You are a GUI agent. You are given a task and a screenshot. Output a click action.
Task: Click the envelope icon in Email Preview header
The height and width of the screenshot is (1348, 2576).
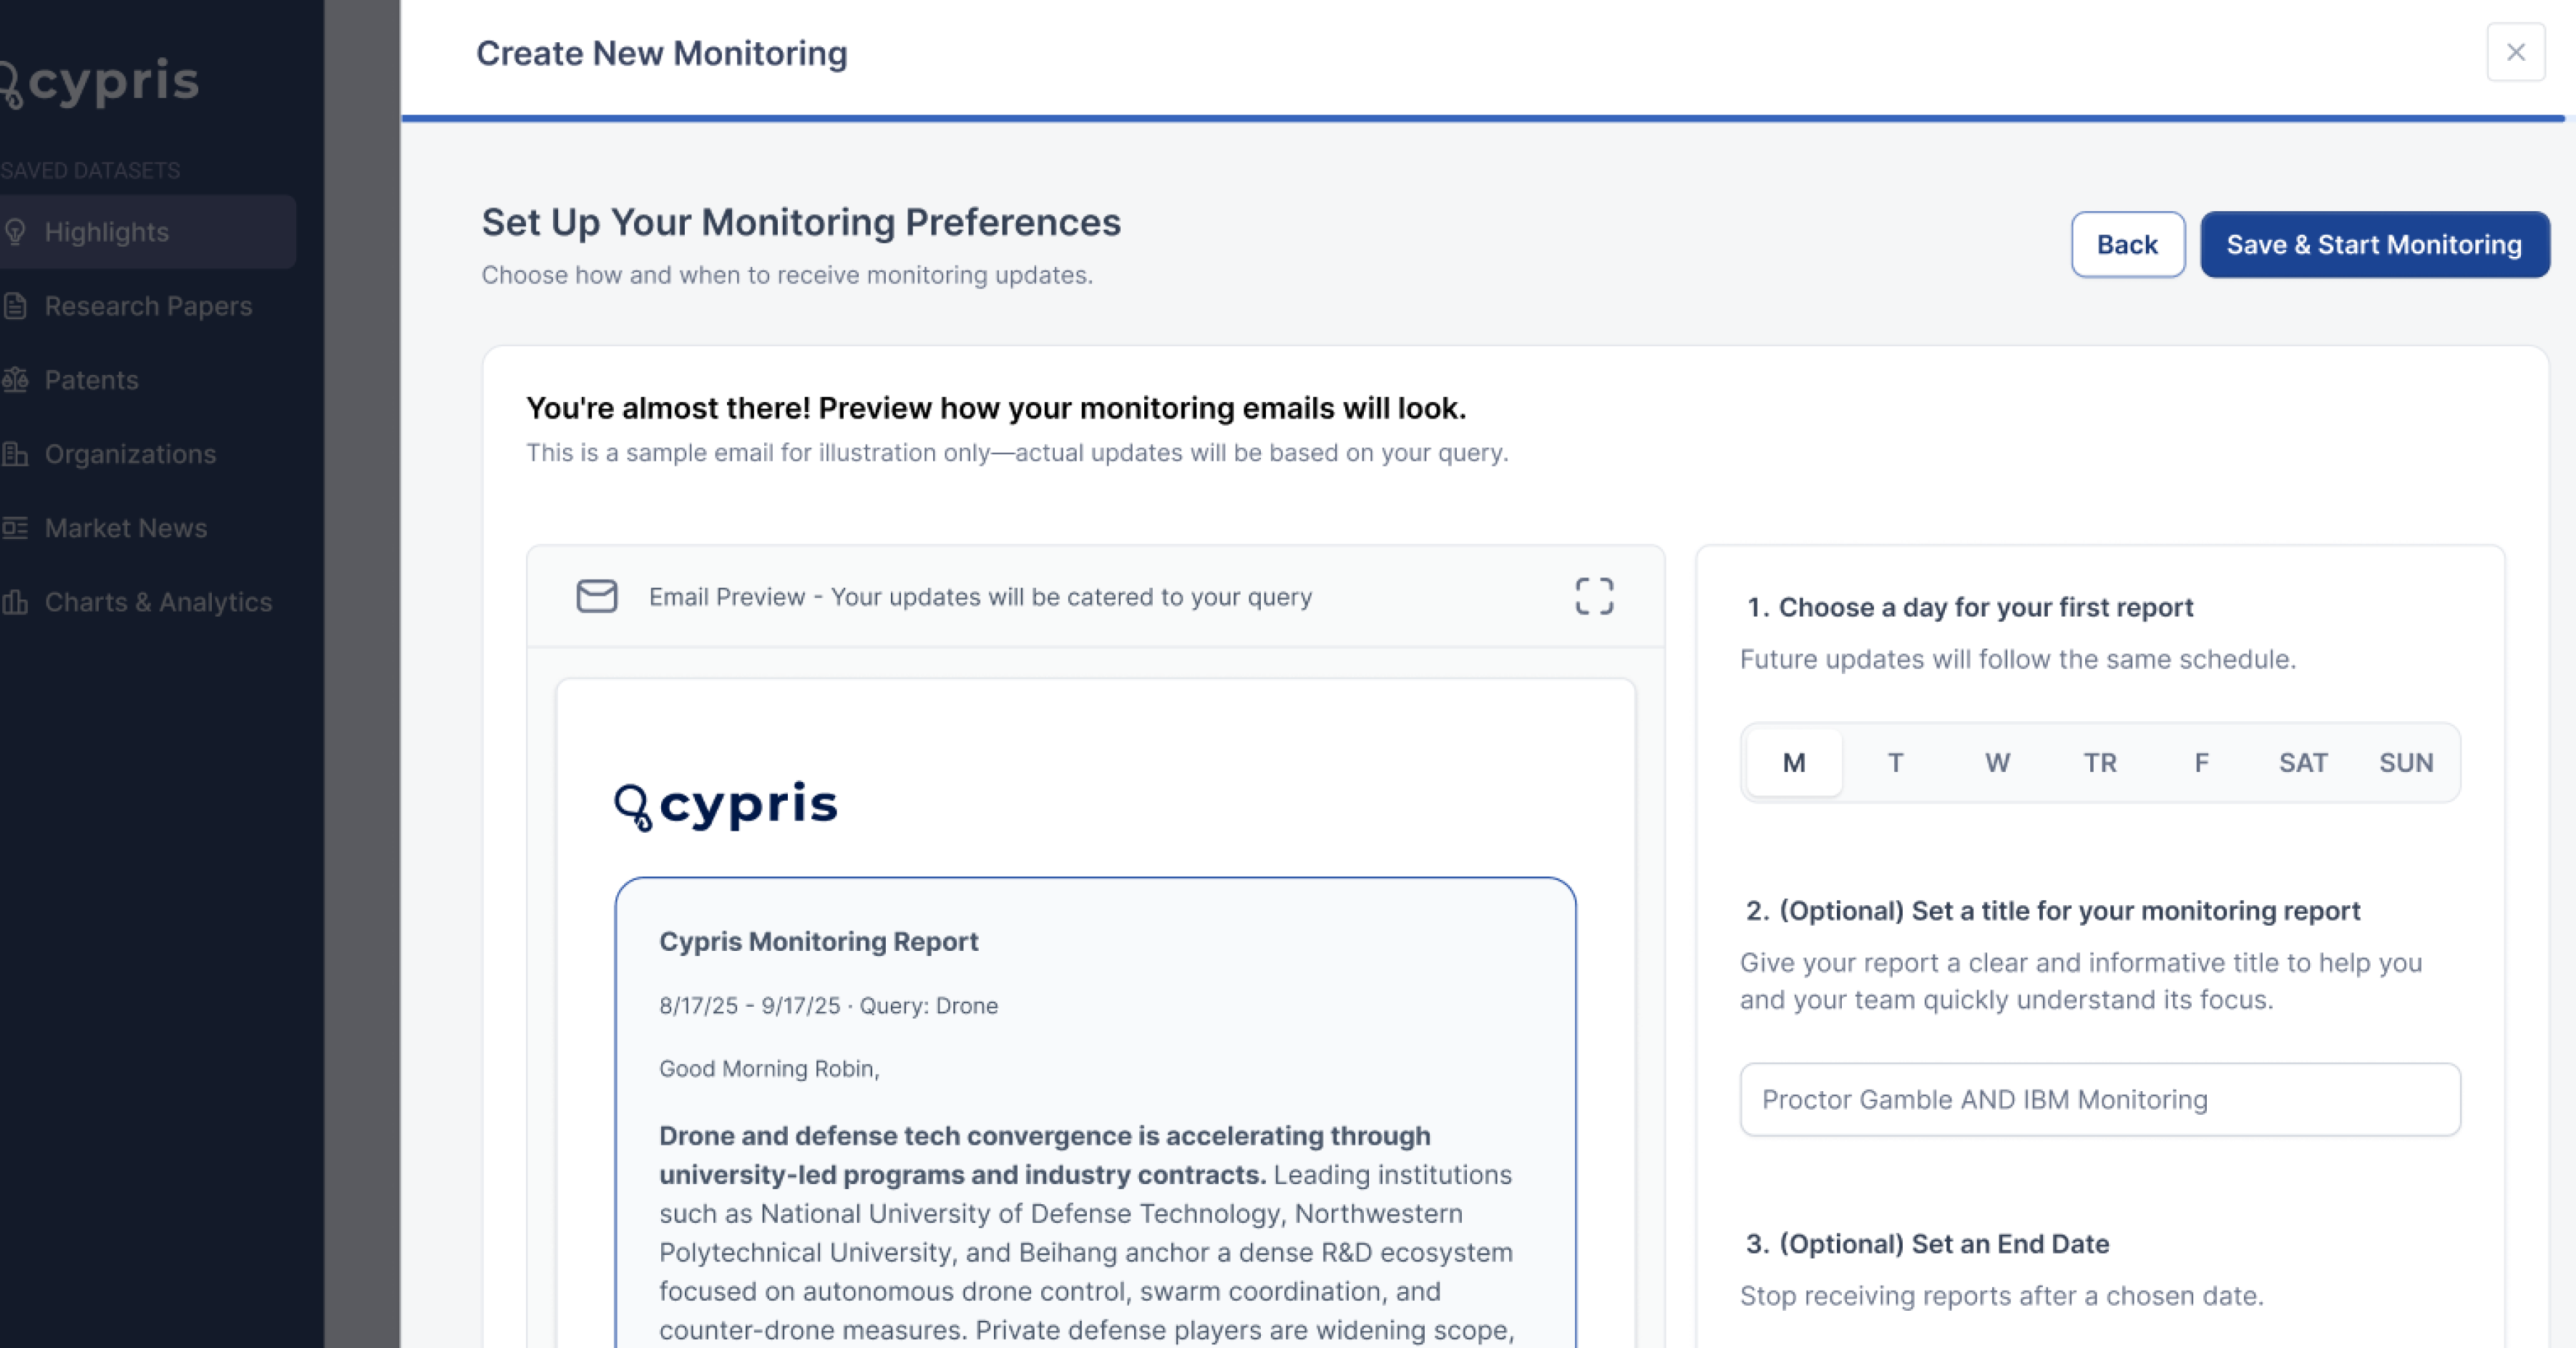click(597, 596)
